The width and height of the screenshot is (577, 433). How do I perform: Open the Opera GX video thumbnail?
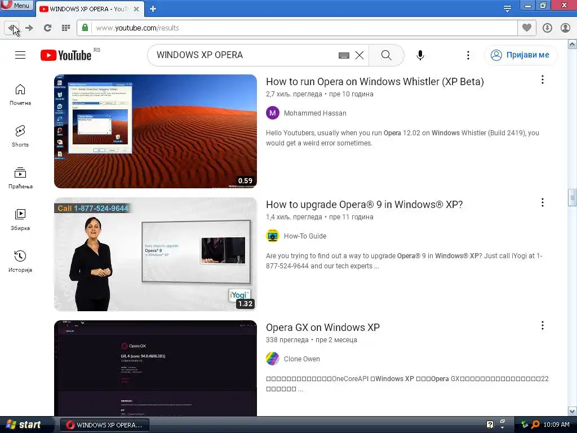click(156, 368)
